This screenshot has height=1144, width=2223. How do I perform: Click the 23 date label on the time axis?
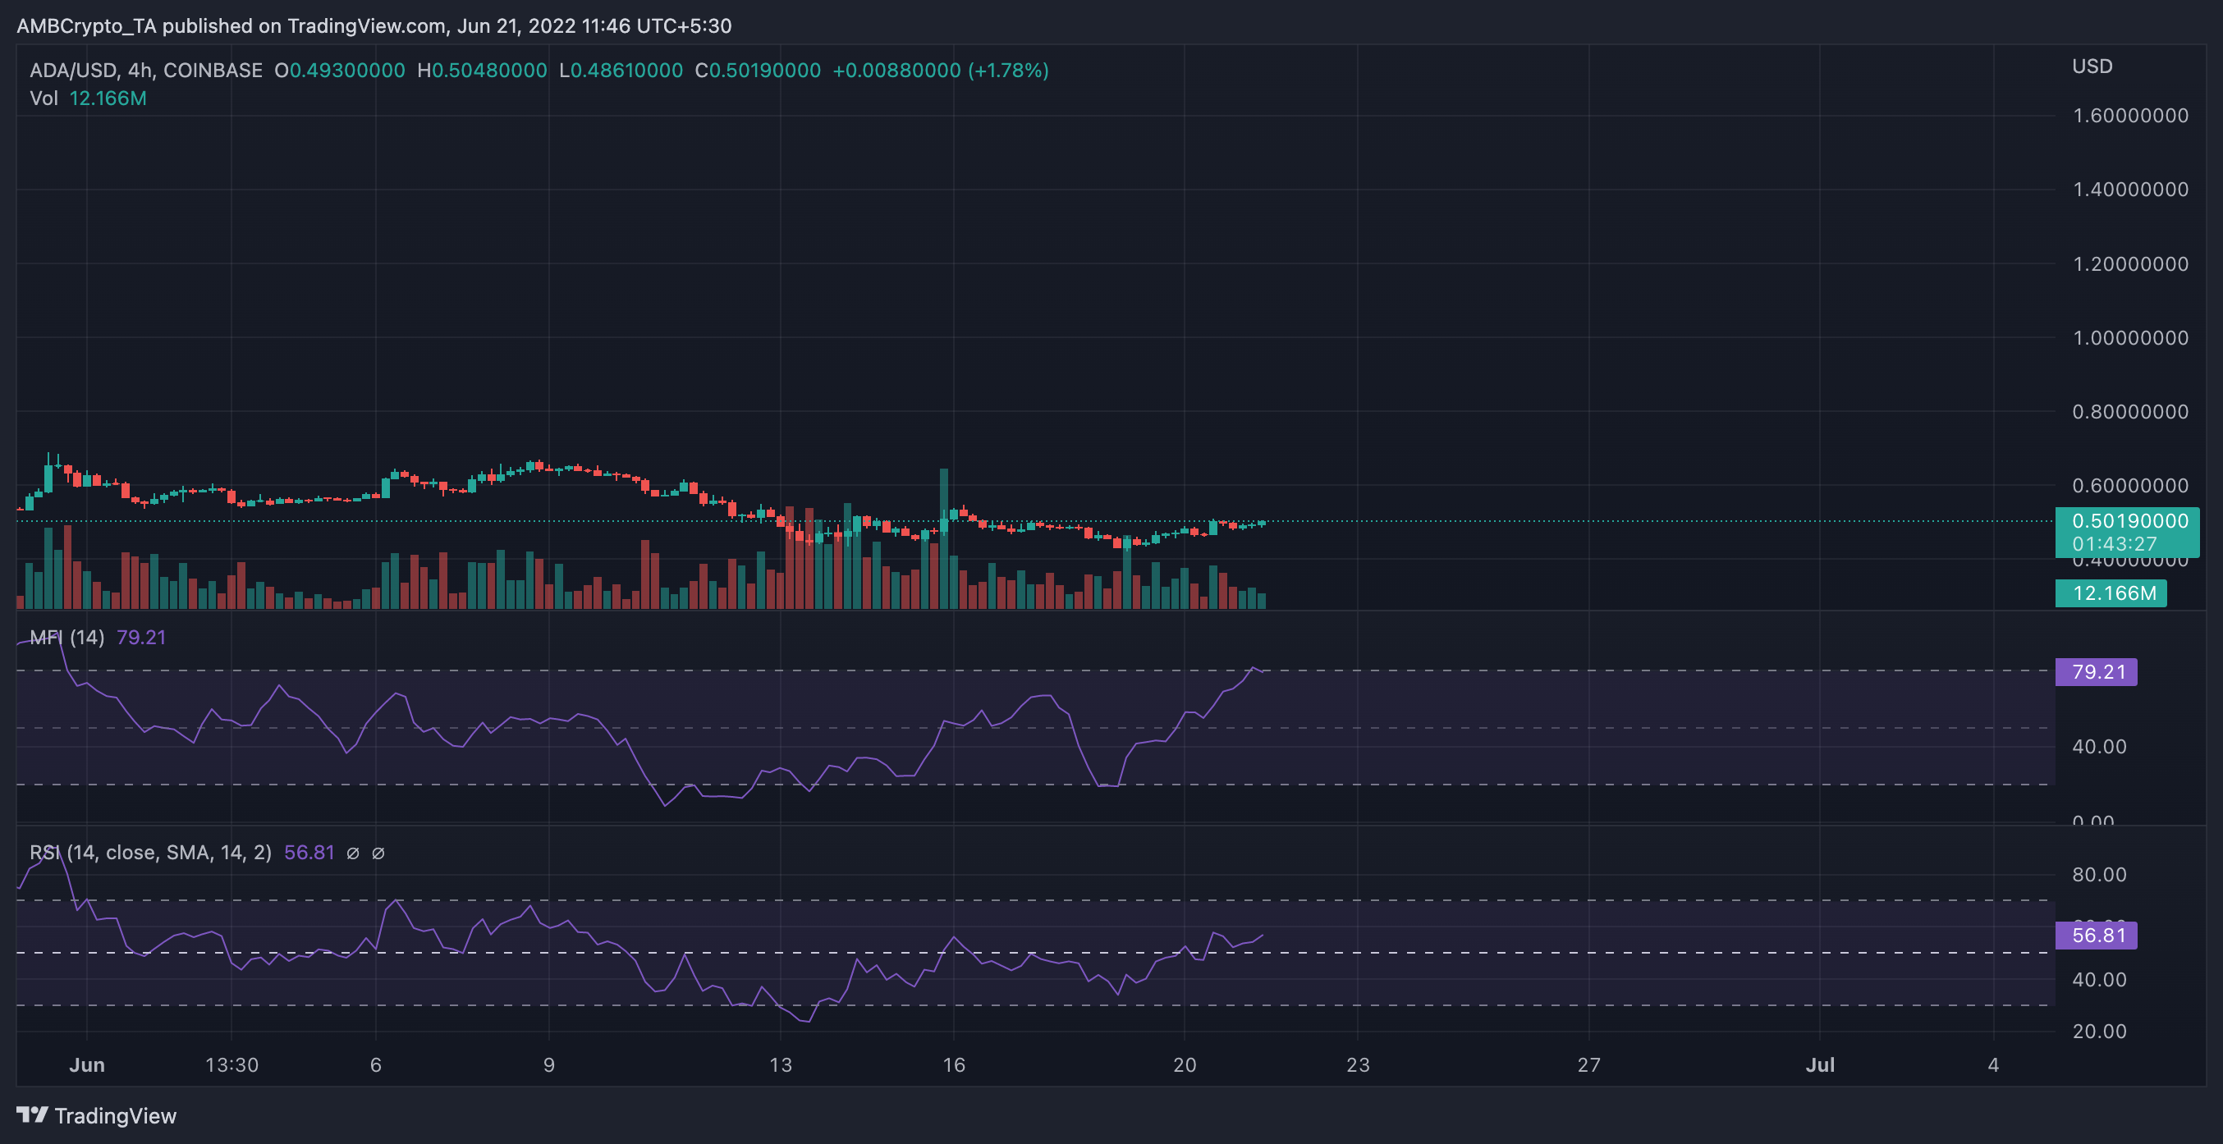(x=1358, y=1065)
